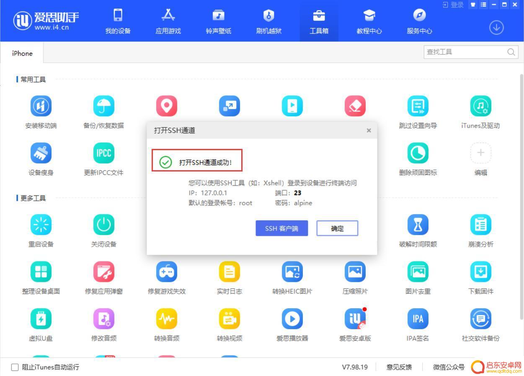Open 下载固件 tool

481,272
